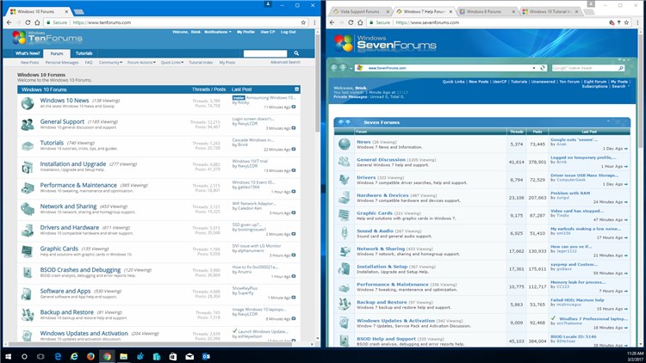Click vertical scrollbar of TenForums window
The width and height of the screenshot is (646, 363).
coord(317,83)
